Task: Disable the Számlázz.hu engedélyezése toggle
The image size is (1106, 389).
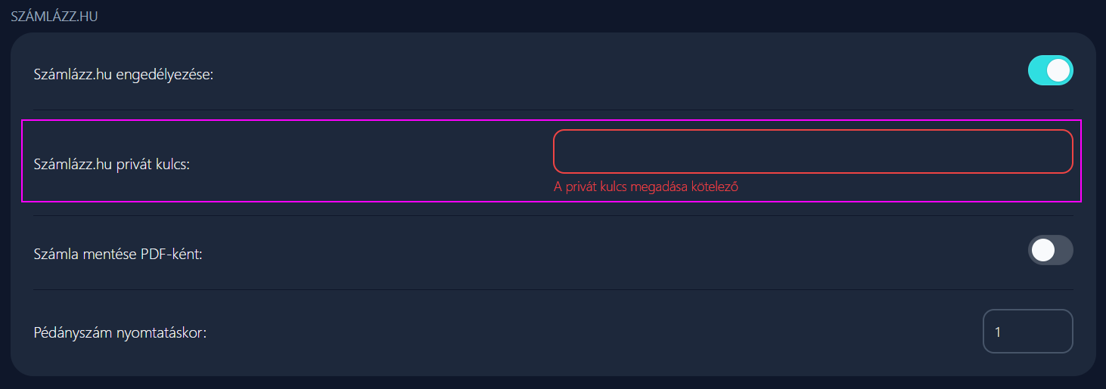Action: 1050,70
